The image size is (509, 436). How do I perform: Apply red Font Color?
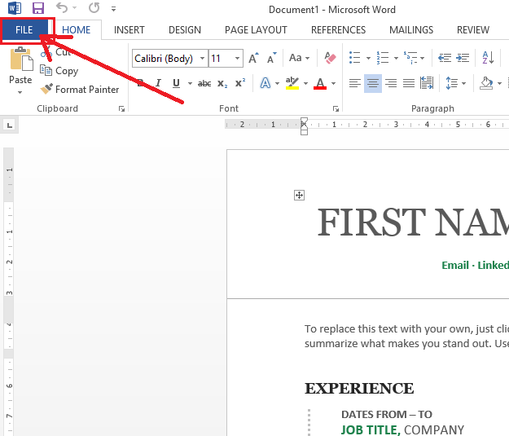click(x=320, y=83)
